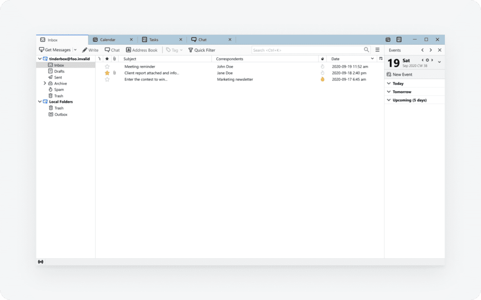Toggle the Quick Filter bar

[x=202, y=50]
